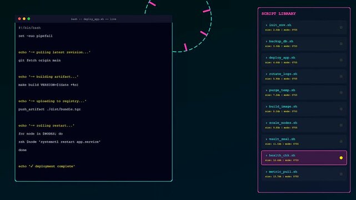Toggle the status dot on backup_db.sh row

[x=341, y=43]
